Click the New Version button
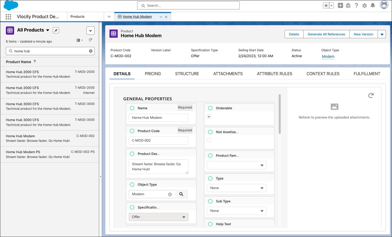This screenshot has width=392, height=237. click(364, 34)
